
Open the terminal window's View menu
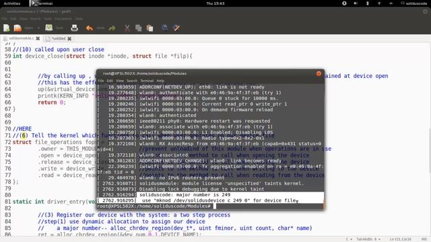(120, 81)
